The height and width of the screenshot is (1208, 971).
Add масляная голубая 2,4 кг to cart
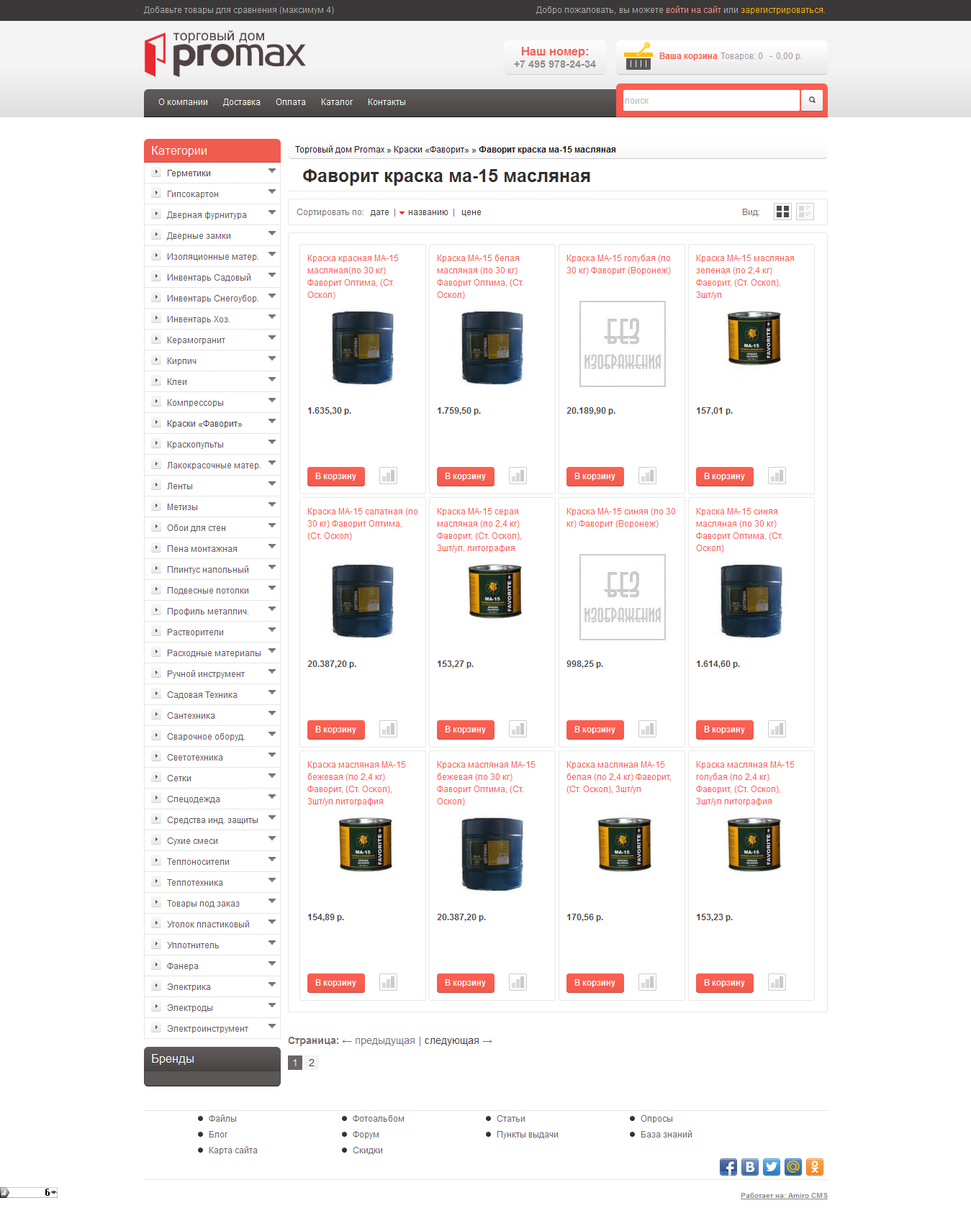point(724,983)
